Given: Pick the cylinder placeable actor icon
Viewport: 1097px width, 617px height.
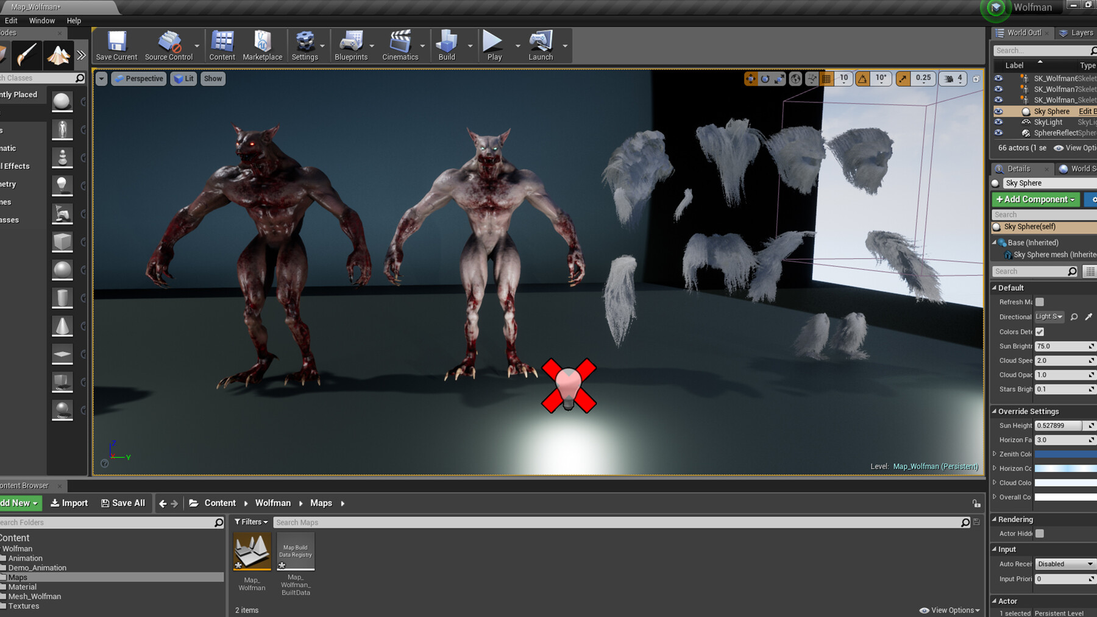Looking at the screenshot, I should click(62, 298).
